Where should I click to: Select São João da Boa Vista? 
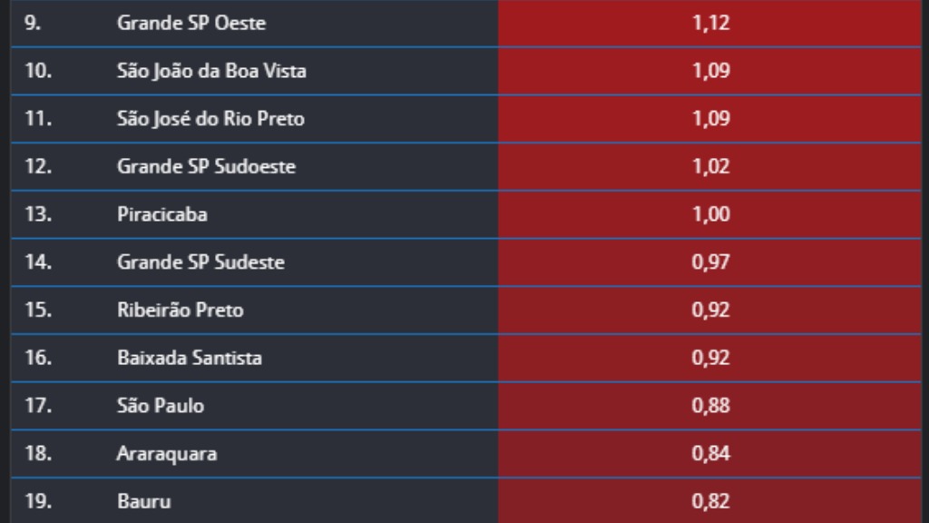pyautogui.click(x=211, y=71)
